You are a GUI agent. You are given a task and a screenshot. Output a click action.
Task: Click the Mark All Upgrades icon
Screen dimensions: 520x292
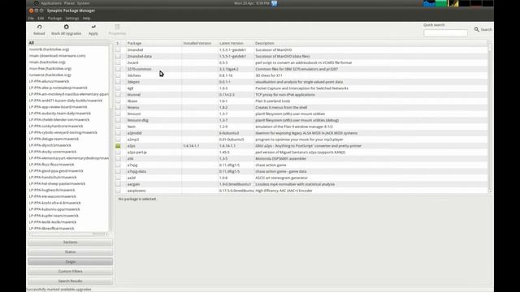(x=67, y=27)
